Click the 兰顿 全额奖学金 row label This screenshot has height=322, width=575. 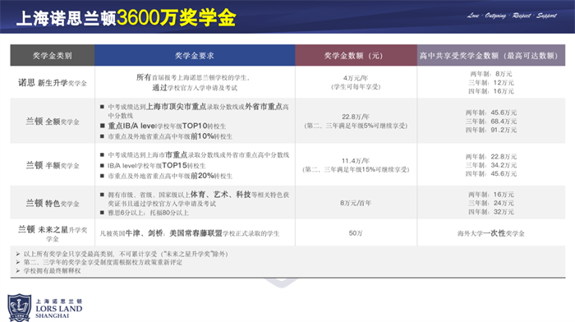click(53, 122)
